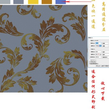Enable the constrain proportions checkbox
The width and height of the screenshot is (109, 109).
pos(90,62)
